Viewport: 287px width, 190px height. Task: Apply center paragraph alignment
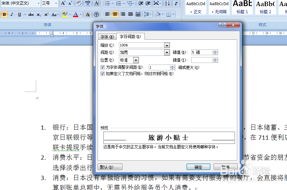point(115,15)
